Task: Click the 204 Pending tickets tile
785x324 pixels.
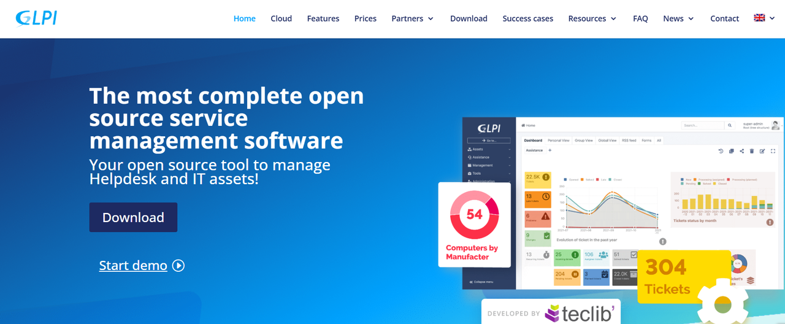Action: click(567, 277)
